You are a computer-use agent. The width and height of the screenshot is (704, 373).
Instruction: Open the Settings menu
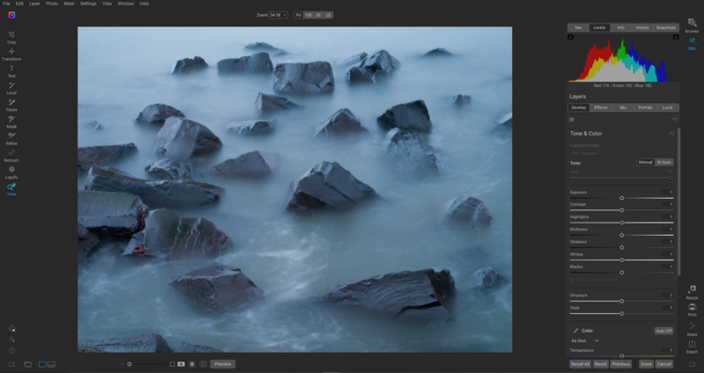88,4
